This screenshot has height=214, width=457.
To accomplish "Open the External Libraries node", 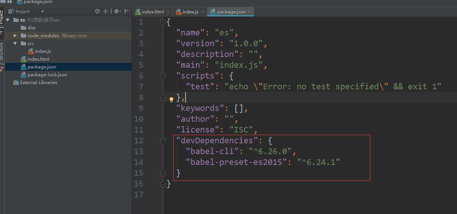I will 38,83.
